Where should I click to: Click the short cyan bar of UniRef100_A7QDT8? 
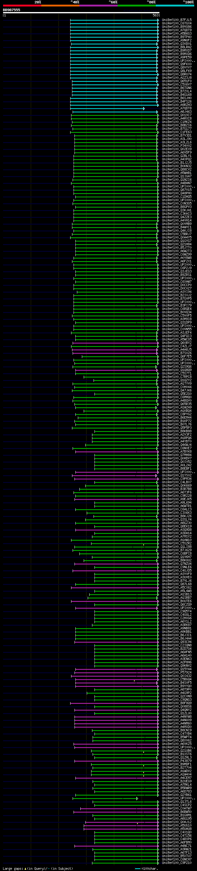pos(107,108)
